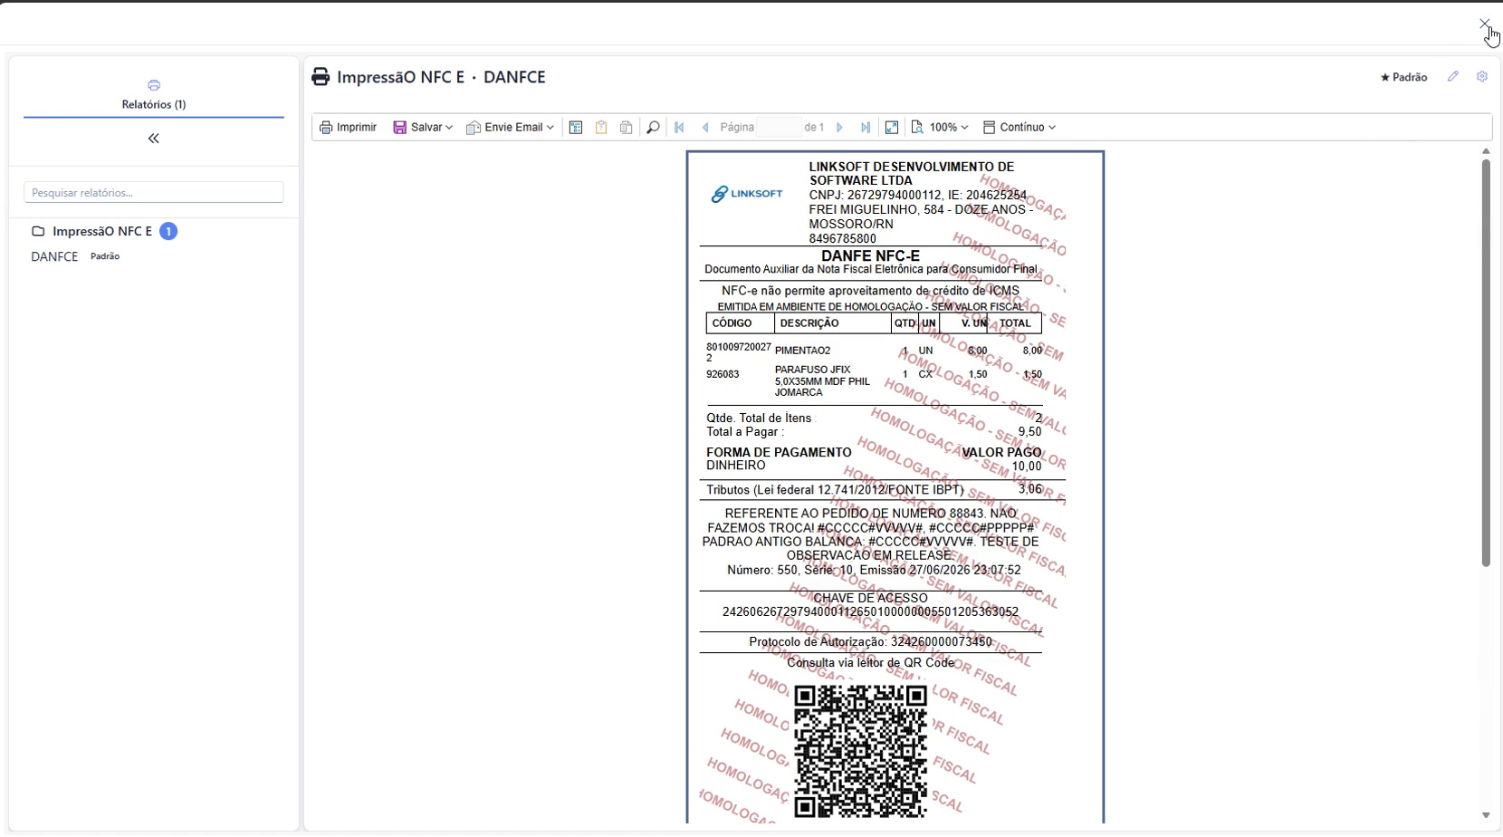Screen dimensions: 1503x837
Task: Click the 'TOTAL' column header
Action: [x=1015, y=323]
